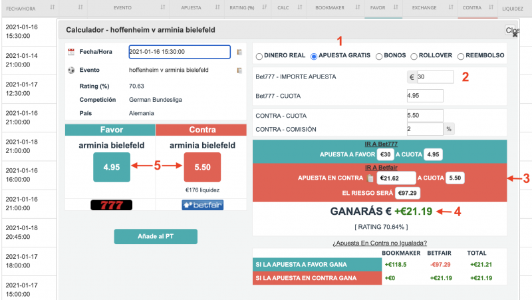Click the copy icon beside the €21.62 stake
The image size is (532, 300).
point(370,178)
